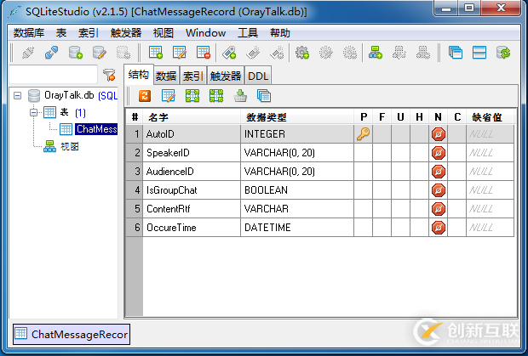Image resolution: width=528 pixels, height=356 pixels.
Task: Select the 结构 tab
Action: click(x=139, y=74)
